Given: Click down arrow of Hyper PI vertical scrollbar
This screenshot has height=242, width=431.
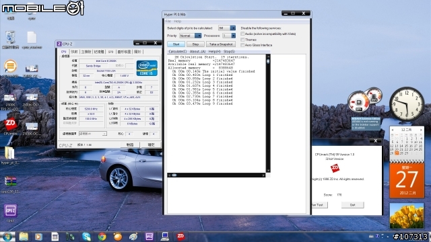Looking at the screenshot, I should click(268, 170).
